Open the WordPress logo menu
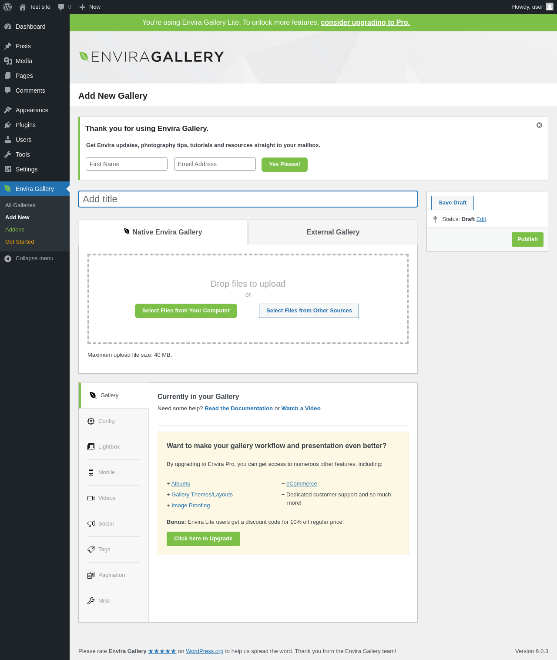The height and width of the screenshot is (660, 557). point(7,7)
